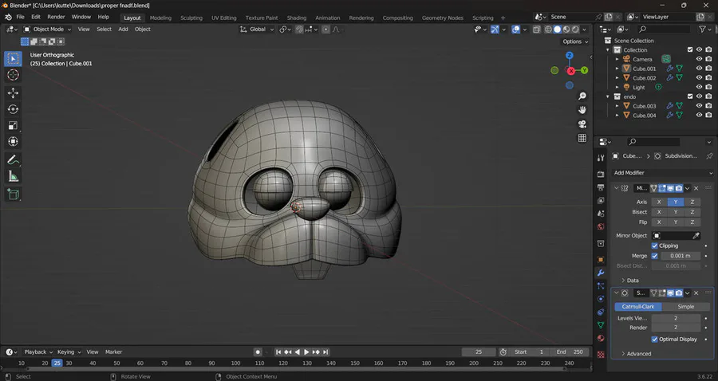
Task: Open the Render properties tab
Action: pos(601,175)
